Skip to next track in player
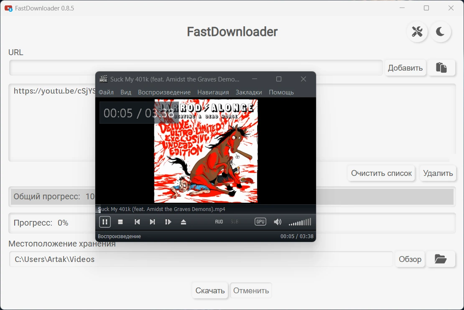 coord(153,222)
